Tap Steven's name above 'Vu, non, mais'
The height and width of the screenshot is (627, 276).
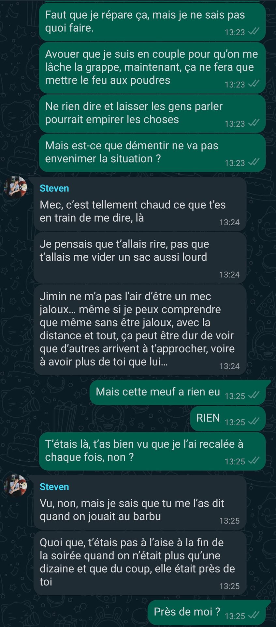[x=54, y=487]
